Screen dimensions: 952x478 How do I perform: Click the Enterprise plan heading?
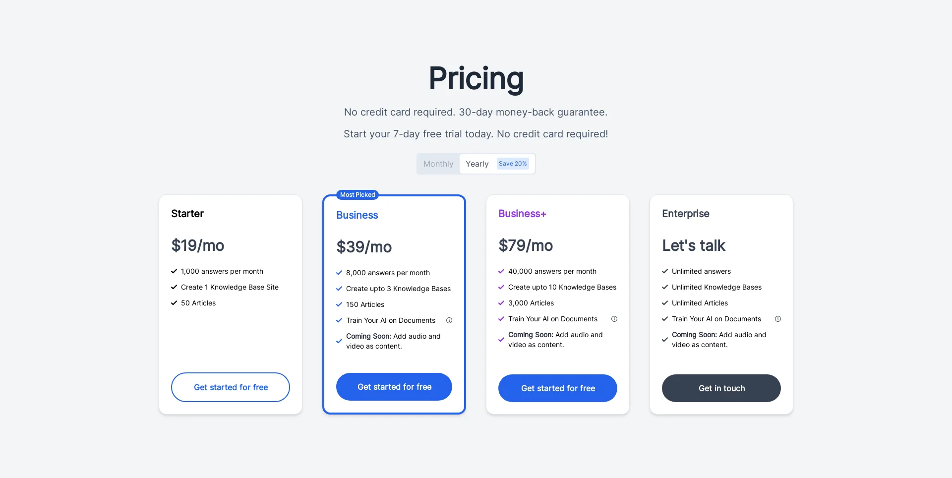pyautogui.click(x=686, y=214)
